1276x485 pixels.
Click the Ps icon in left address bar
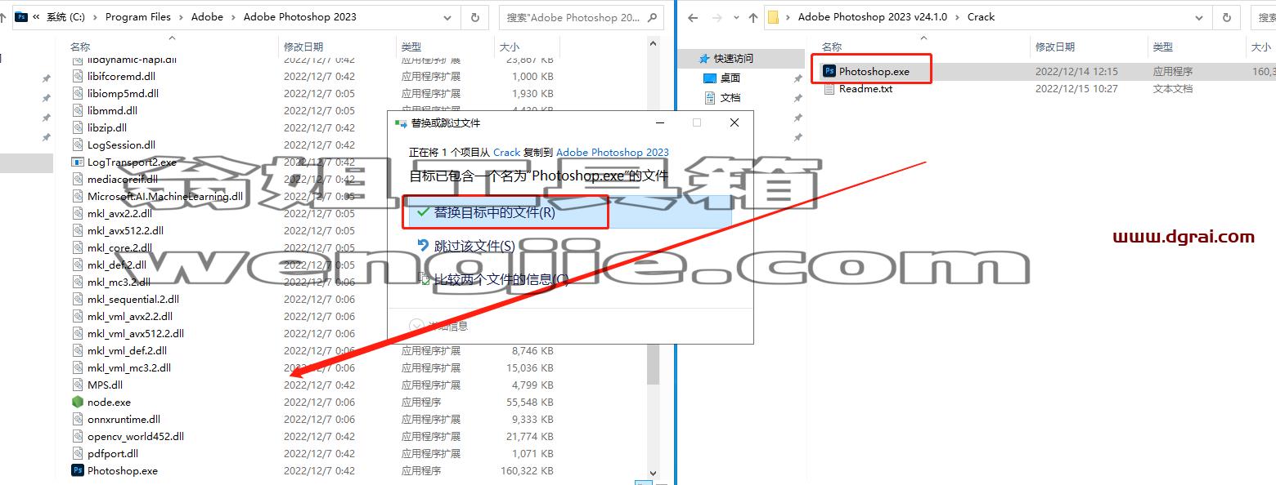coord(21,16)
